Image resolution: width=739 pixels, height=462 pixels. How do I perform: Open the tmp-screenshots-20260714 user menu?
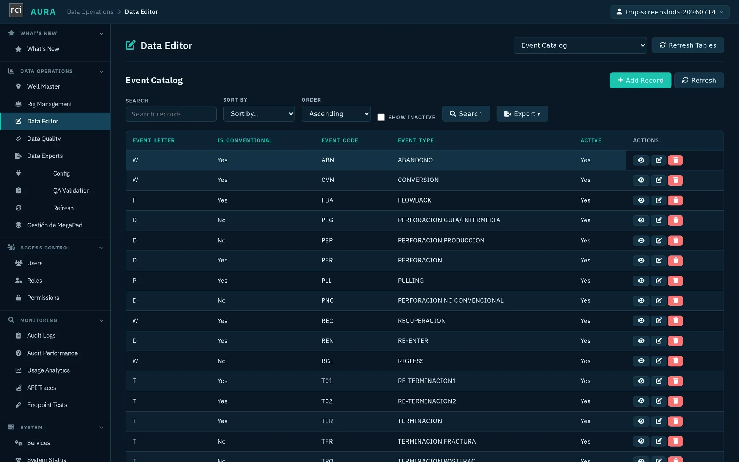click(x=670, y=12)
